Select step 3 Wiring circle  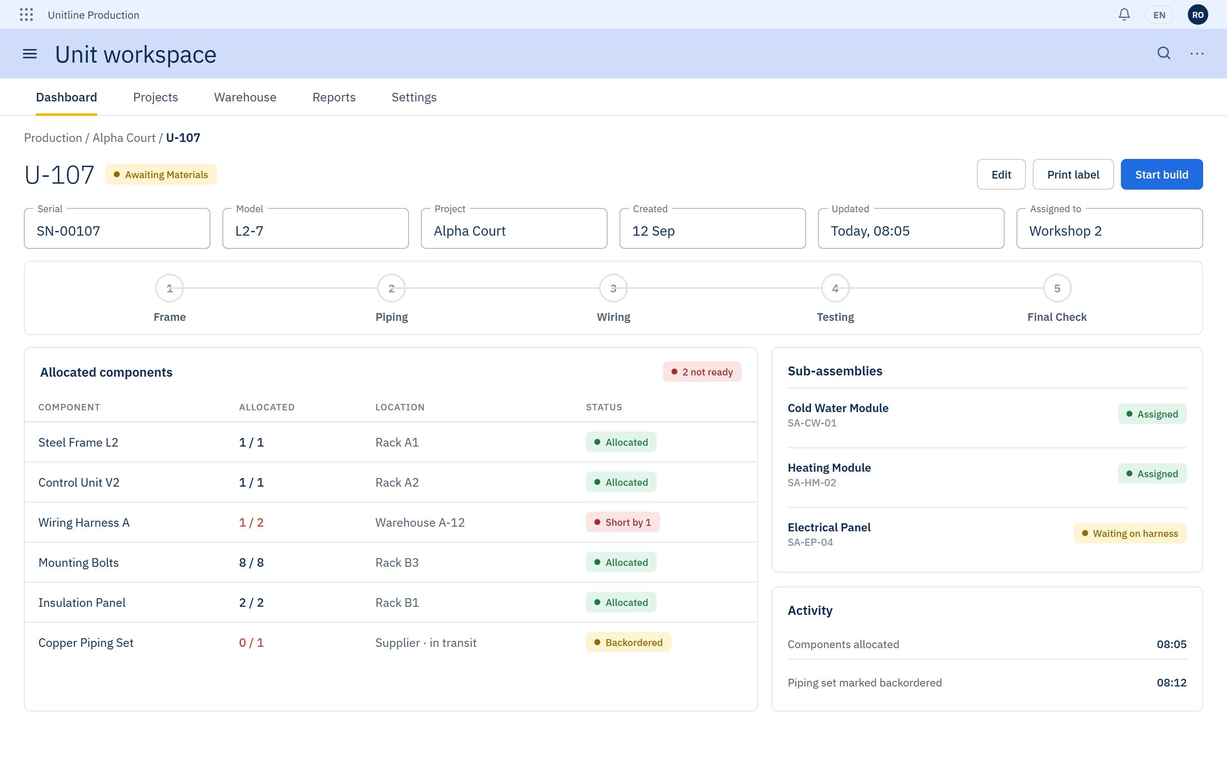[x=613, y=288]
